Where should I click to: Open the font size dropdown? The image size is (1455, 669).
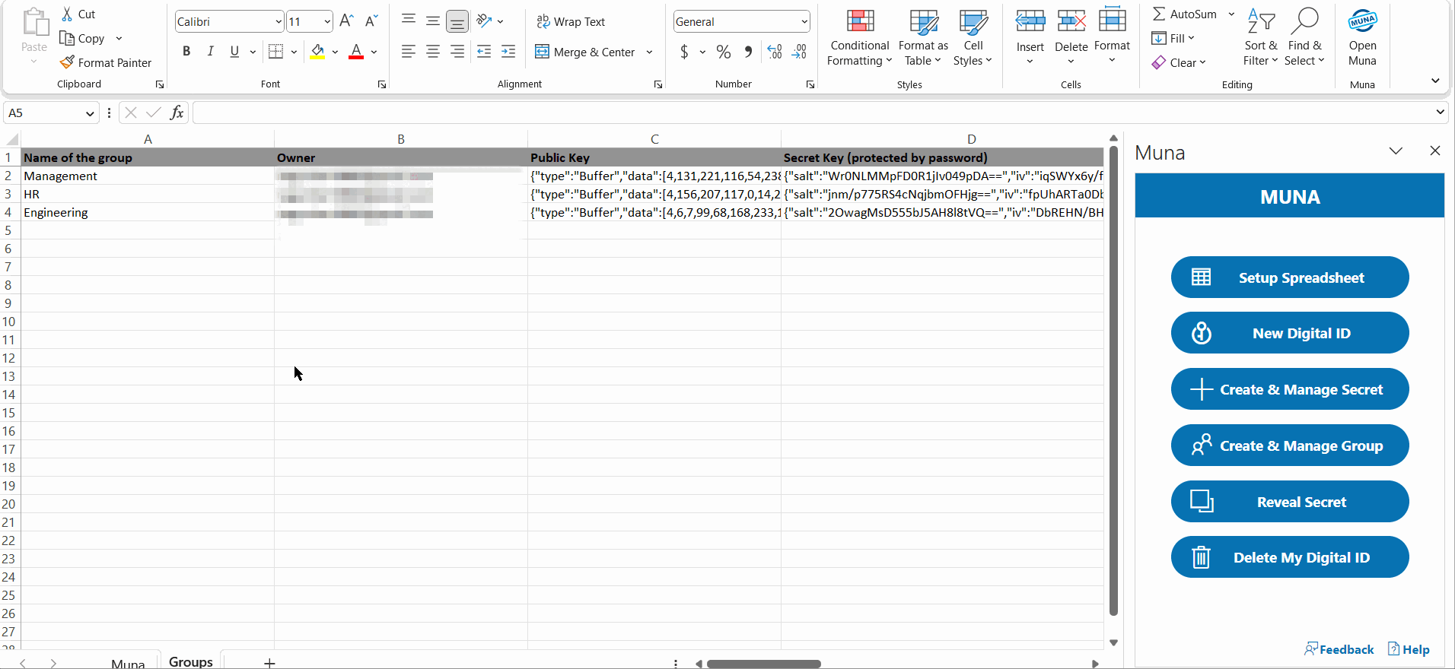tap(327, 21)
